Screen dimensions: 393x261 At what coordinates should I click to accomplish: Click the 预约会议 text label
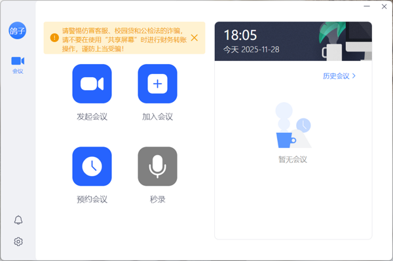(x=92, y=200)
